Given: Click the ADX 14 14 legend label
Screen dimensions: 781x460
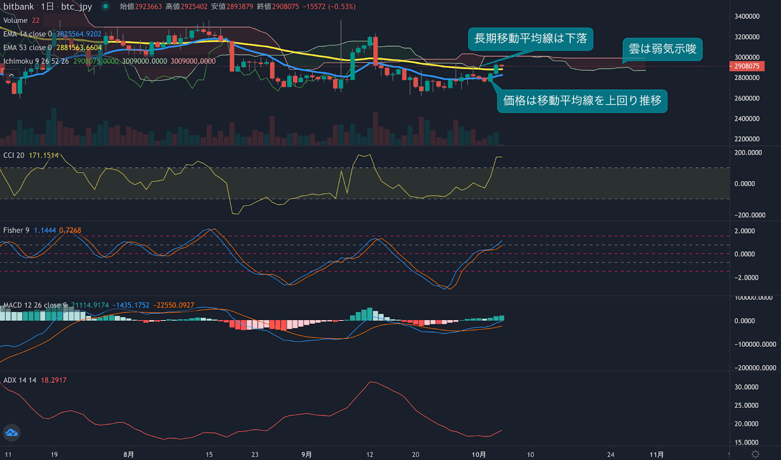Looking at the screenshot, I should (x=19, y=380).
